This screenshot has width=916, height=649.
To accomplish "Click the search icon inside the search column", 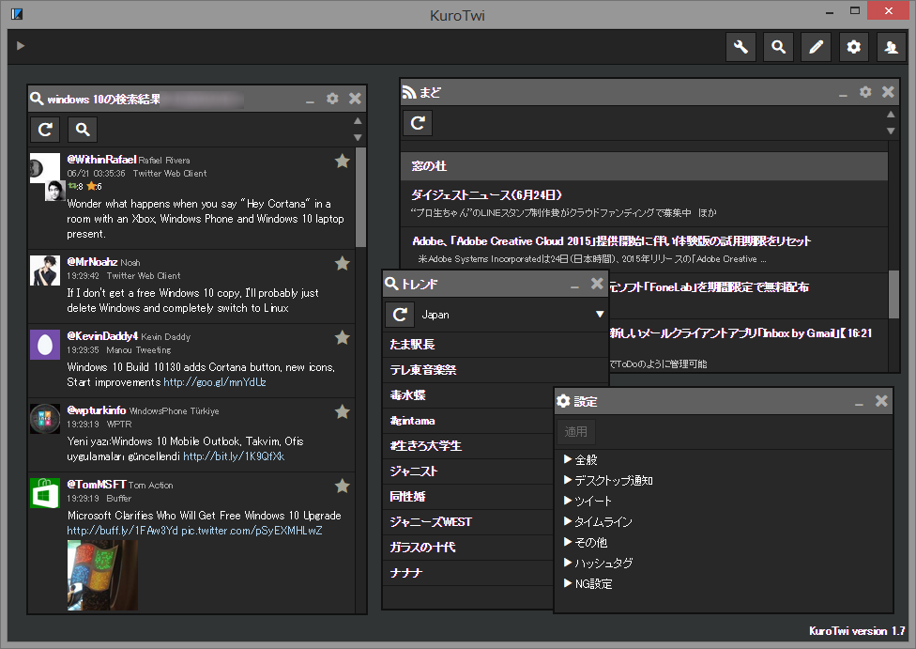I will coord(82,129).
